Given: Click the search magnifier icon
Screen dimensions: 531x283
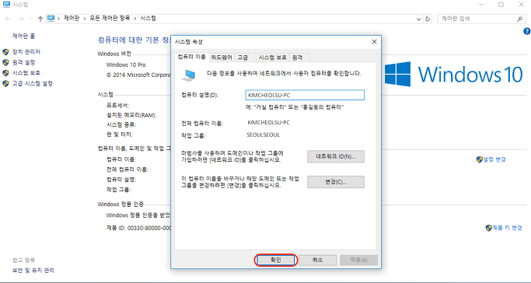Looking at the screenshot, I should click(x=520, y=19).
